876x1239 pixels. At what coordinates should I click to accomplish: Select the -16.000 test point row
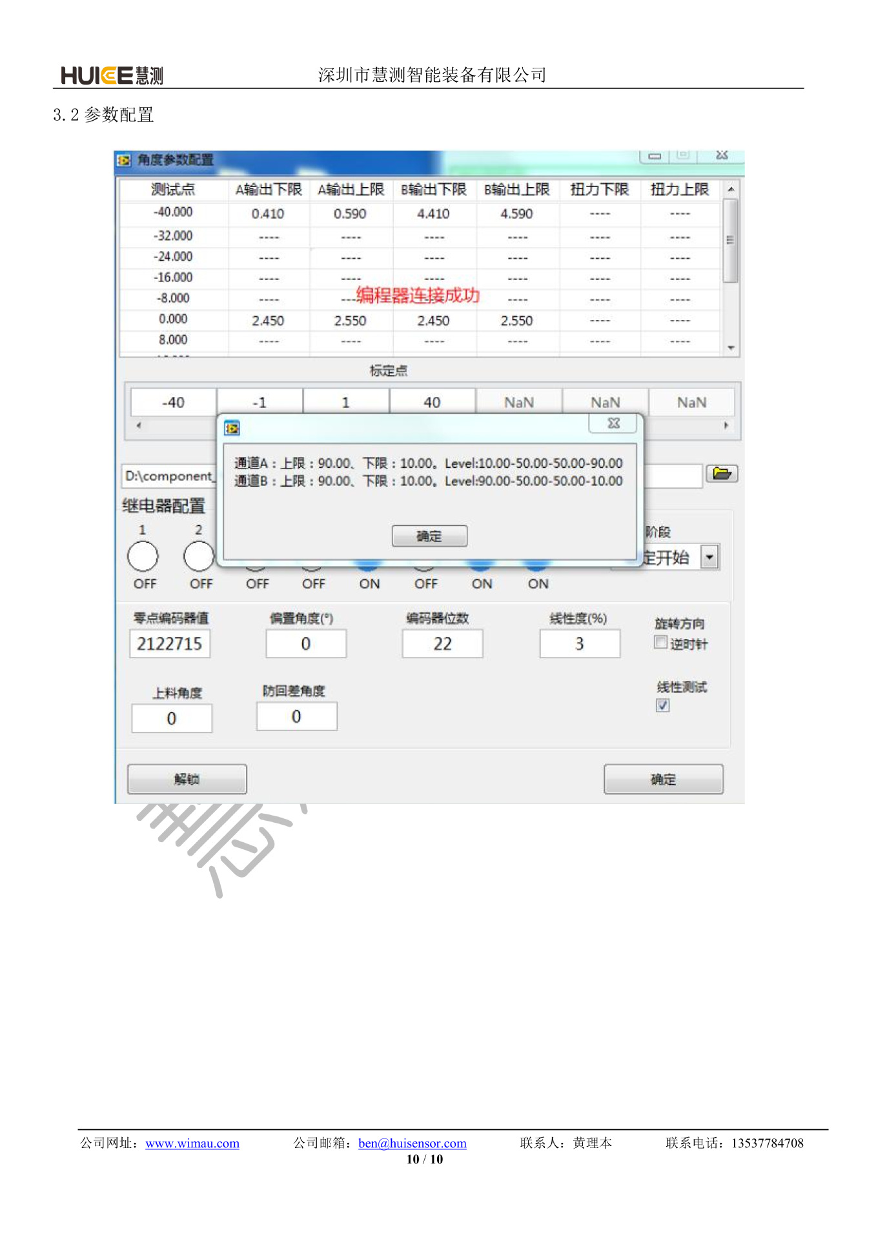[x=420, y=277]
